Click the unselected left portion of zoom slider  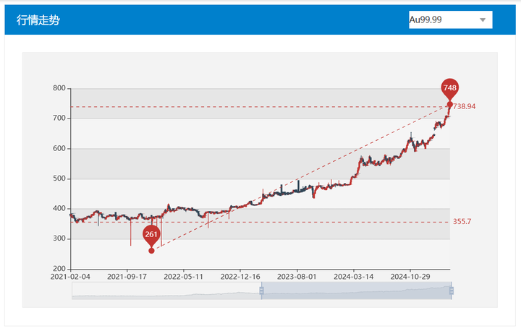click(165, 291)
